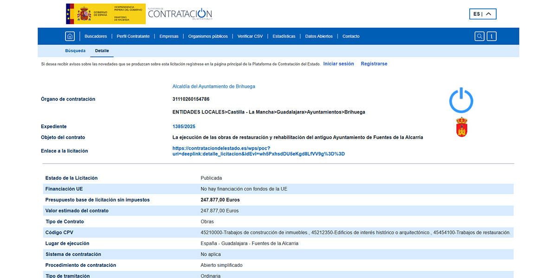The height and width of the screenshot is (278, 557).
Task: Go to Organismos públicos
Action: (208, 36)
